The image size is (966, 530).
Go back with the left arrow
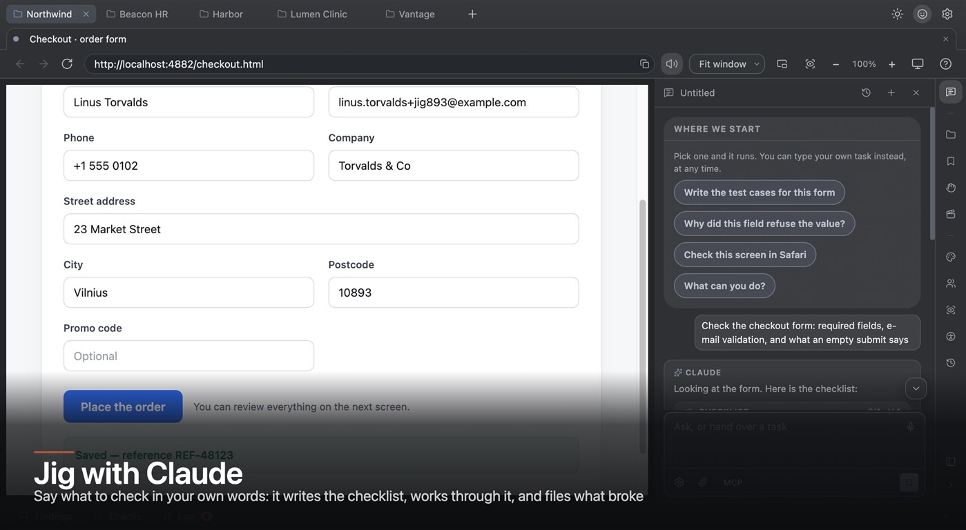(x=20, y=64)
